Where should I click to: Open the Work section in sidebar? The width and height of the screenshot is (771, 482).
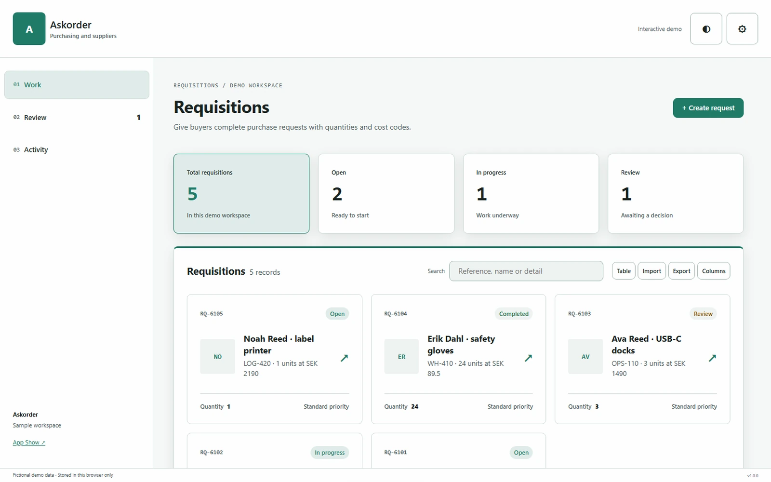77,85
